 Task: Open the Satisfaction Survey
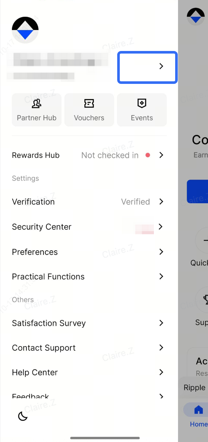[x=49, y=323]
